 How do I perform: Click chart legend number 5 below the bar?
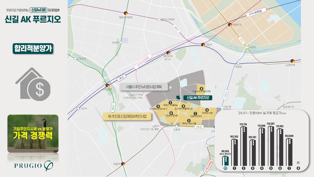coord(271,168)
